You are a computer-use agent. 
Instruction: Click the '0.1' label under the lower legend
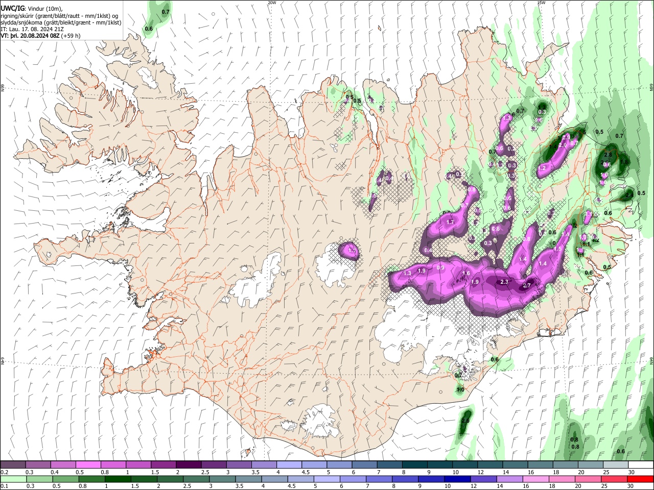click(5, 486)
